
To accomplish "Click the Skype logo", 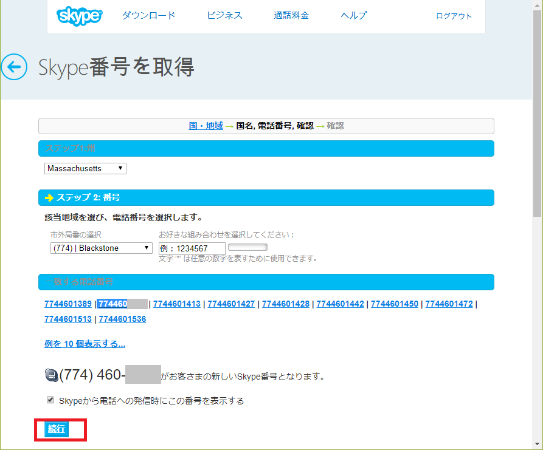I will pos(79,16).
